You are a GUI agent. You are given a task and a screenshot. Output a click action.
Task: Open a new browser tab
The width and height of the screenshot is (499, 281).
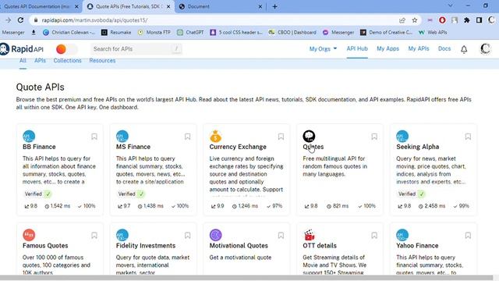[275, 6]
